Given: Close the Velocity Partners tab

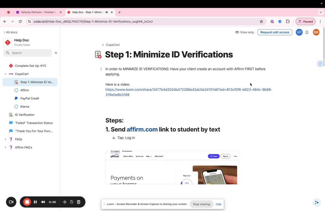Looking at the screenshot, I should click(x=60, y=12).
